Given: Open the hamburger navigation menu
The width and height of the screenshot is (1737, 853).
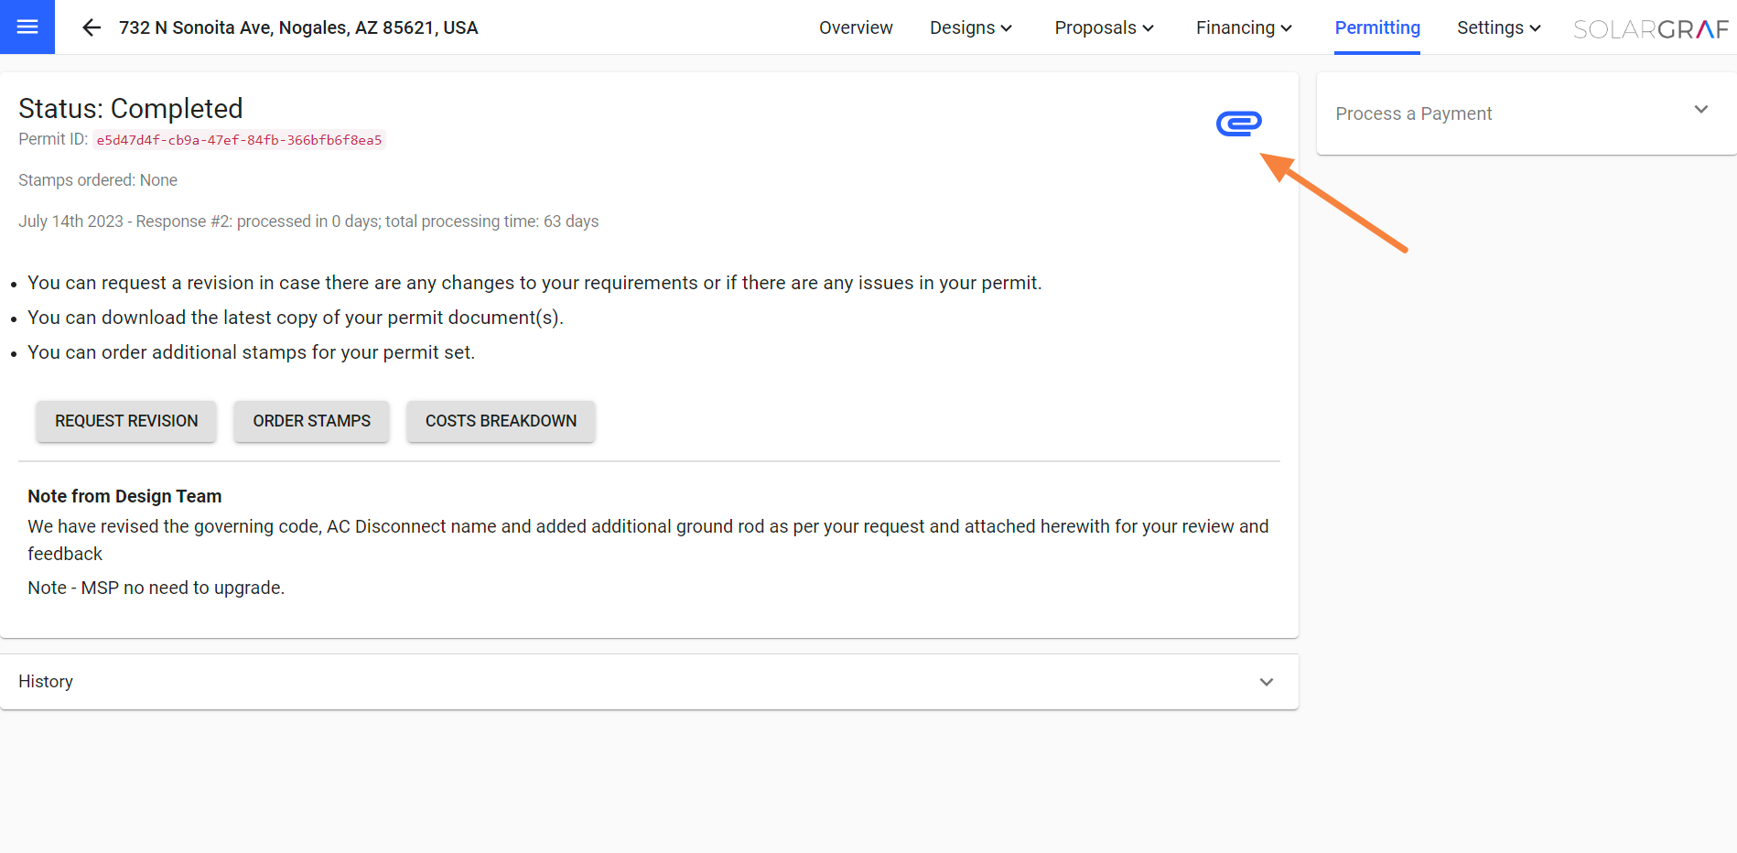Looking at the screenshot, I should 27,27.
